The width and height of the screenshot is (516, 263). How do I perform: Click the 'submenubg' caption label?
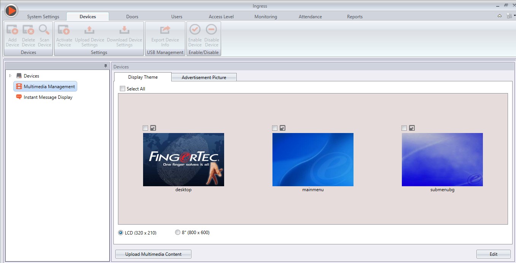[x=442, y=190]
